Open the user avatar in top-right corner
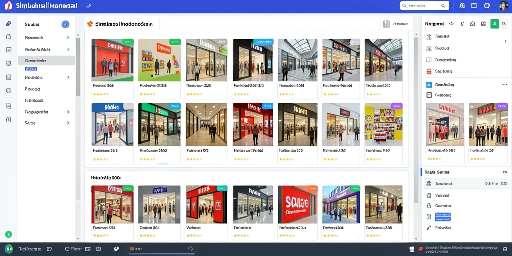The height and width of the screenshot is (256, 512). 504,6
